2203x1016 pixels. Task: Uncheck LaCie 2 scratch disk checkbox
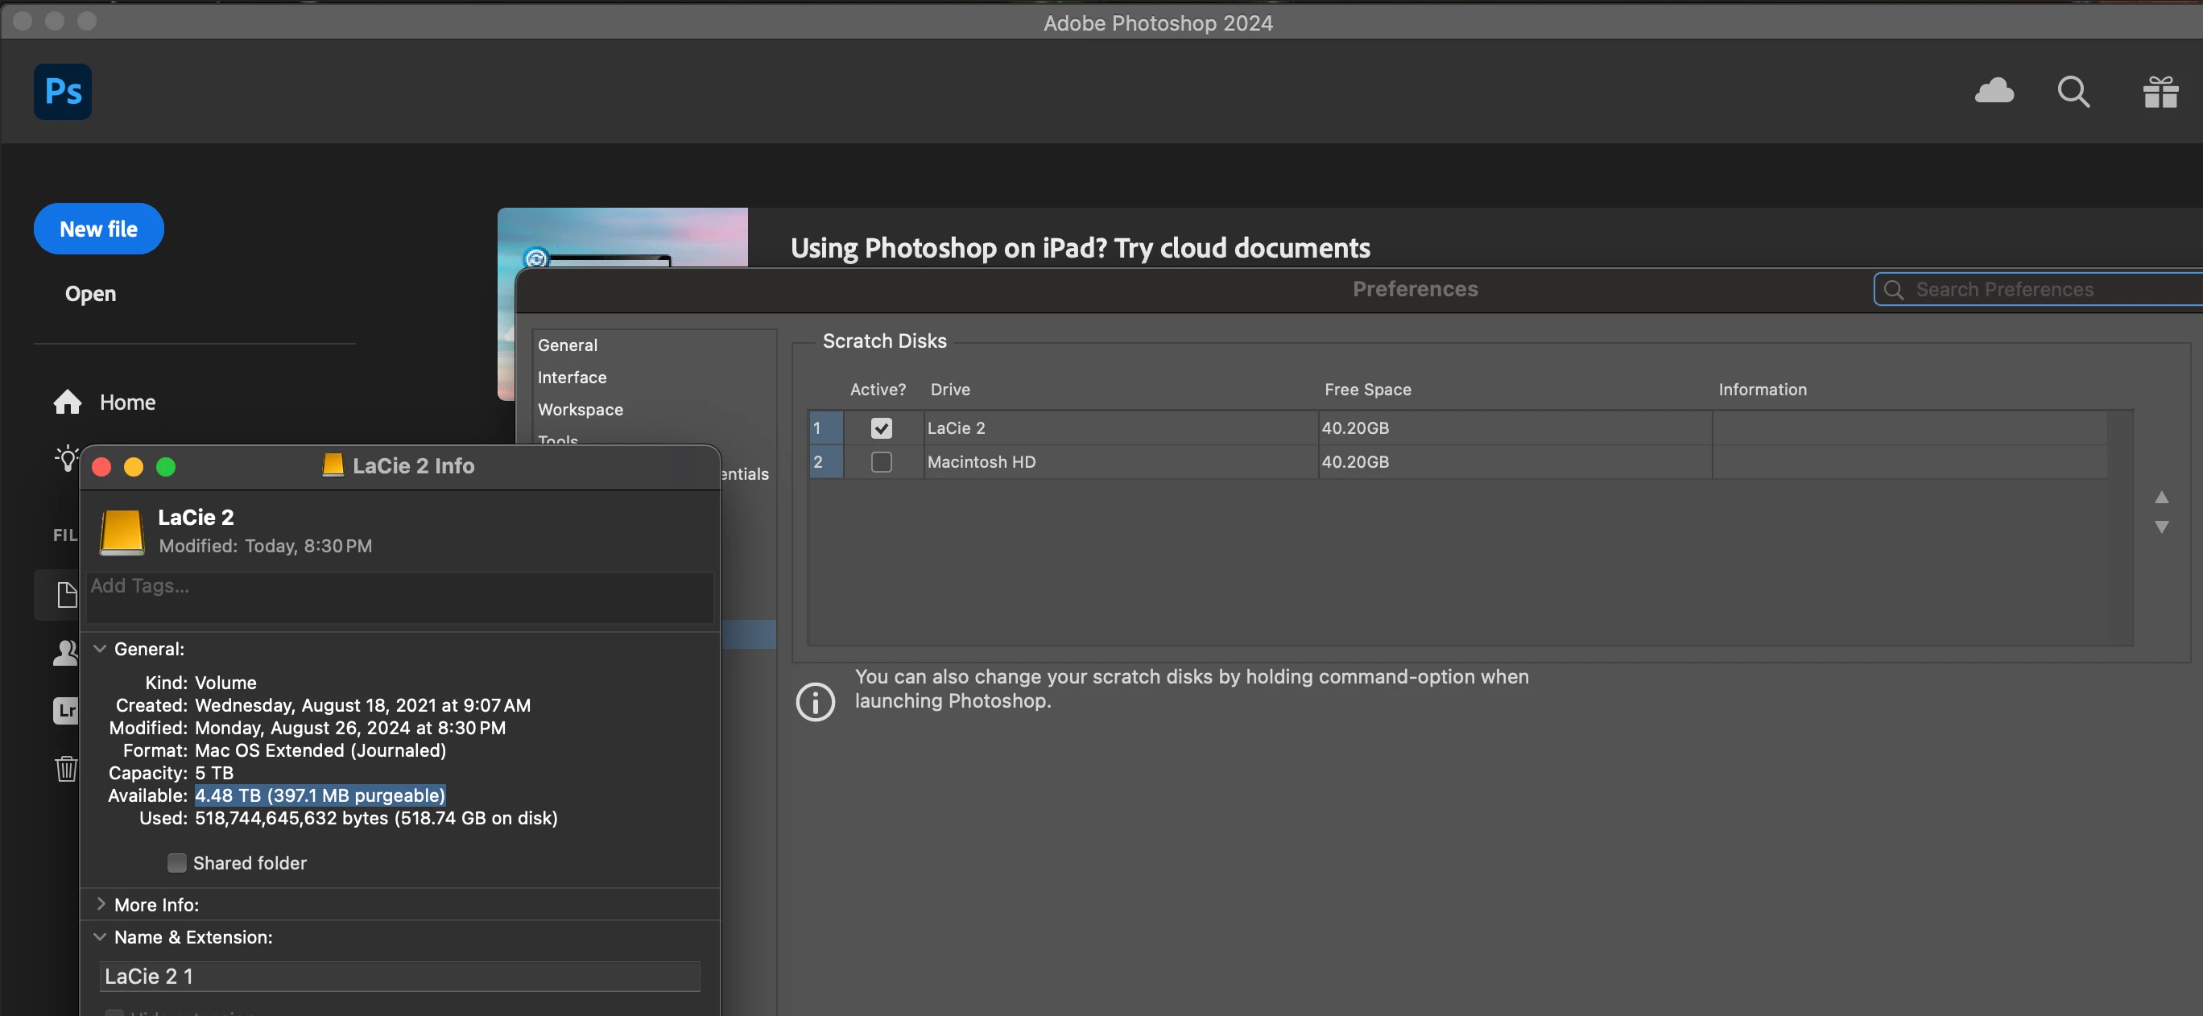[881, 427]
